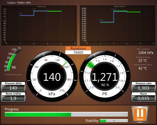This screenshot has height=125, width=157.
Task: Click the atmospheric pressure 1004 hPa value
Action: point(146,53)
